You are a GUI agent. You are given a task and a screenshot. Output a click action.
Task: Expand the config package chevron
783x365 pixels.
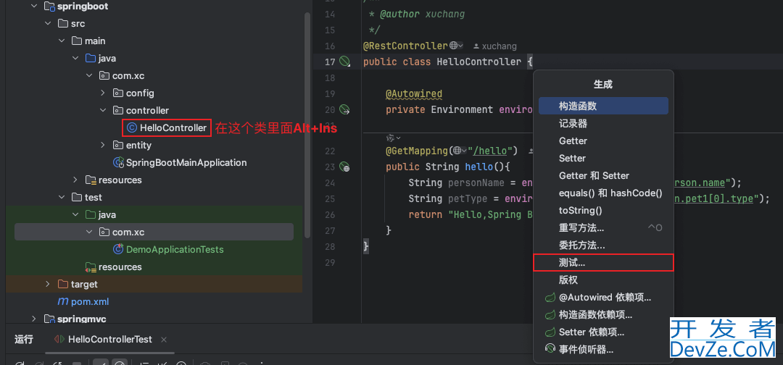point(102,93)
